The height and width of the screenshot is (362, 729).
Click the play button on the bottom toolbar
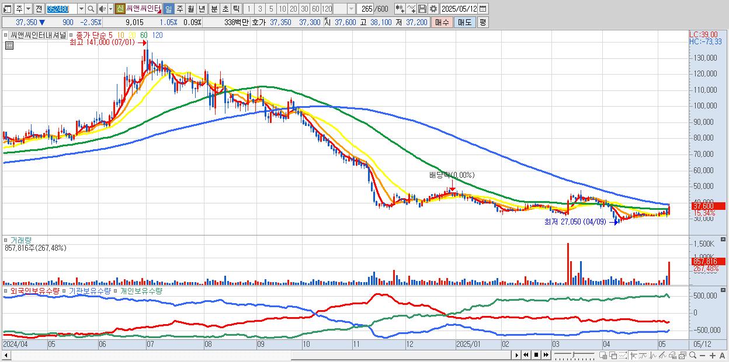tap(517, 355)
